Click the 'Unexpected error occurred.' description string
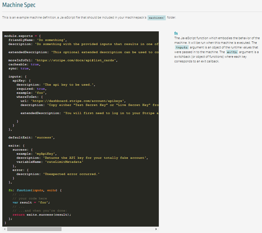 [x=71, y=174]
